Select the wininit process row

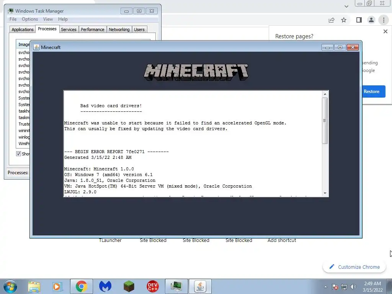pyautogui.click(x=23, y=131)
